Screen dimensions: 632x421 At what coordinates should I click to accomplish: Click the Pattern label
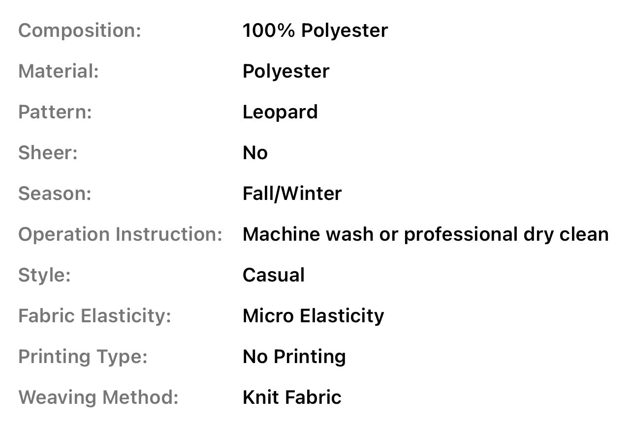(55, 112)
